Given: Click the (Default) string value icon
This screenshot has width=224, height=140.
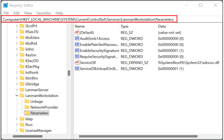Looking at the screenshot, I should pyautogui.click(x=77, y=32).
